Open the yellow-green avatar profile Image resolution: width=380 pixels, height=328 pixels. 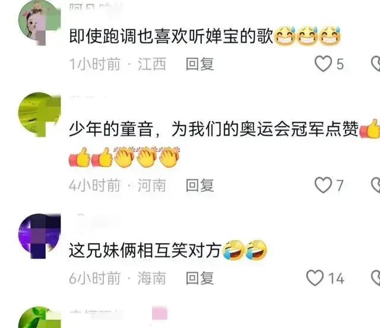40,115
